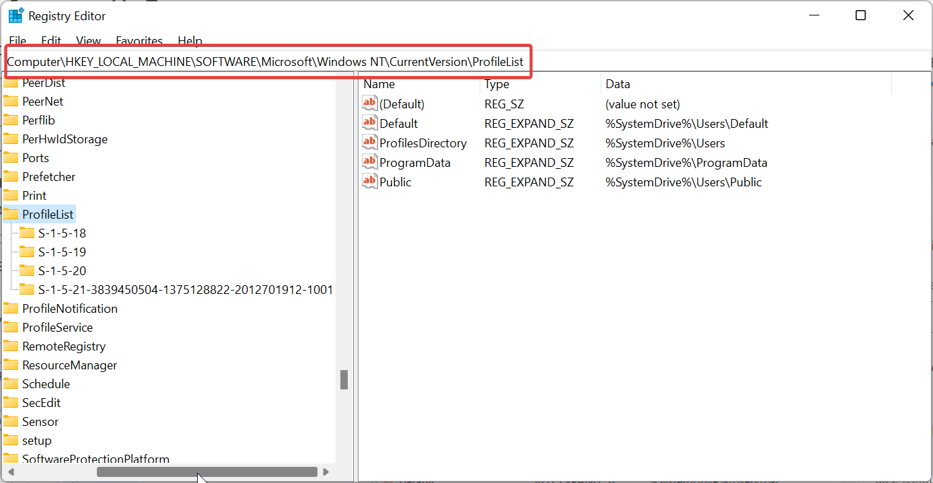This screenshot has width=933, height=483.
Task: Click the string icon of Public value
Action: click(370, 182)
